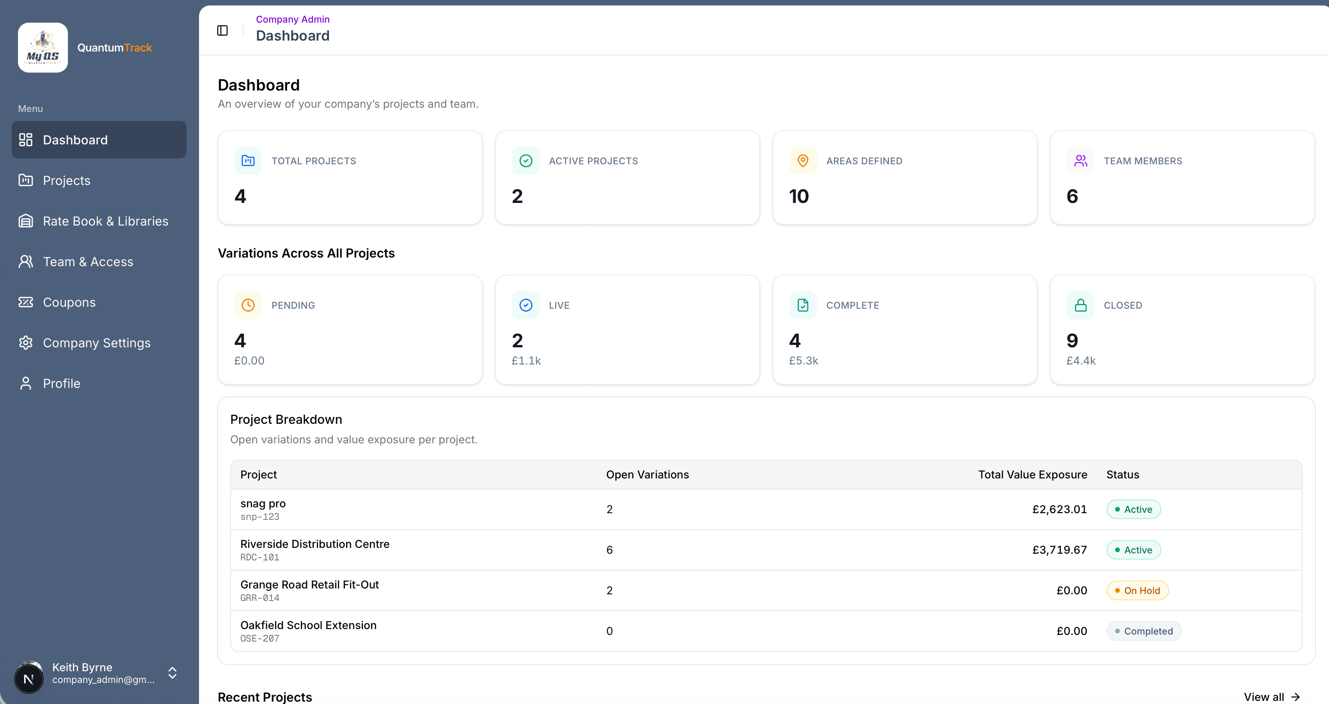Image resolution: width=1329 pixels, height=704 pixels.
Task: Click the £2,623.01 exposure value
Action: point(1060,509)
